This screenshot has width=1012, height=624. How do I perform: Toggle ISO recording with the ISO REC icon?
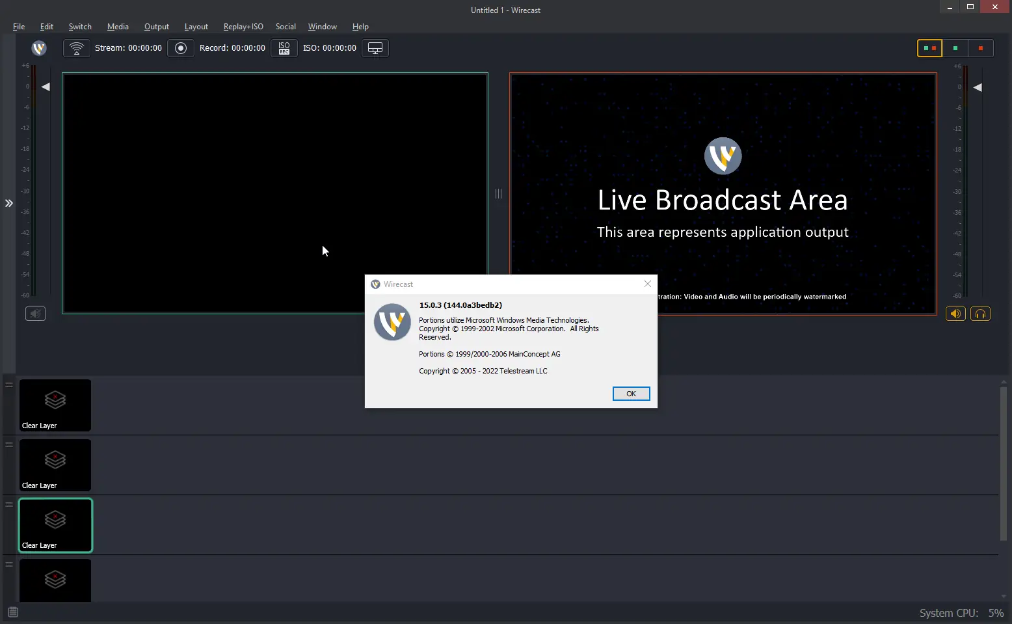(284, 48)
